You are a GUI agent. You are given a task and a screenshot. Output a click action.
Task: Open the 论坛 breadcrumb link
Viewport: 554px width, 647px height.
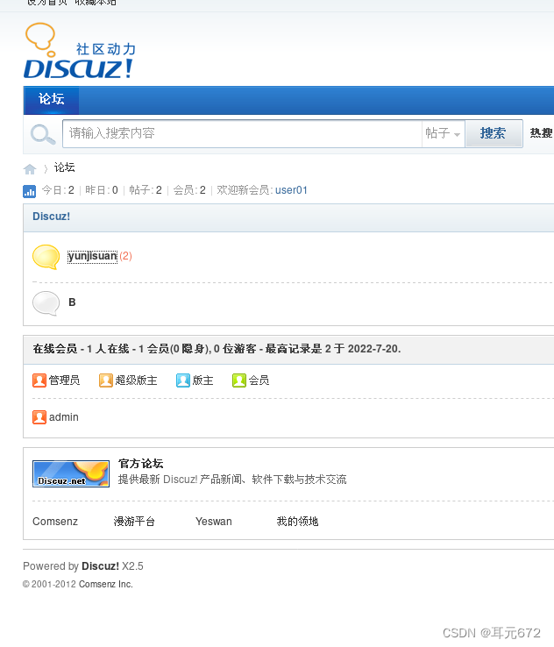[64, 167]
